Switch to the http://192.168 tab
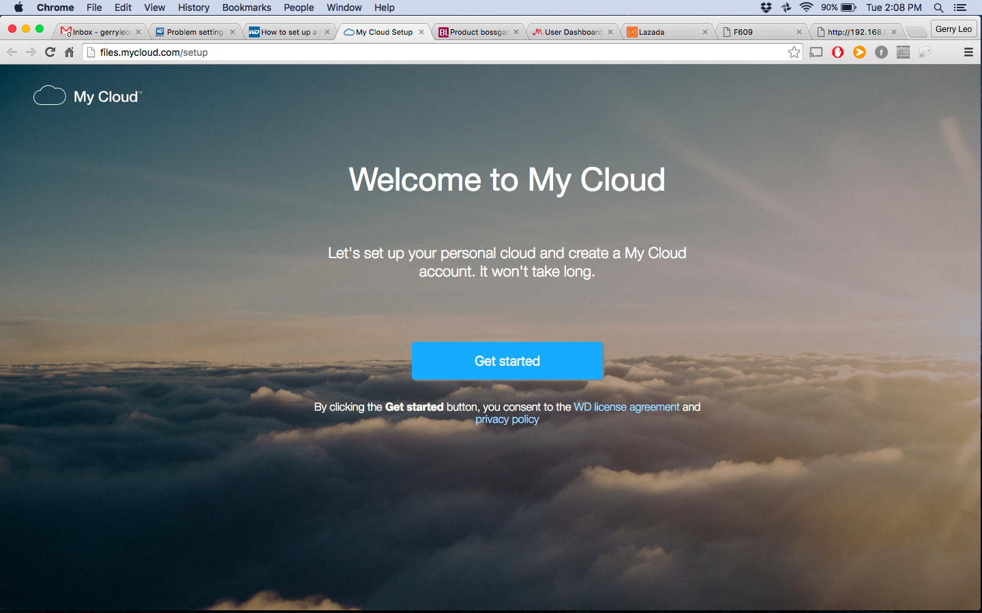The height and width of the screenshot is (613, 982). (x=855, y=32)
